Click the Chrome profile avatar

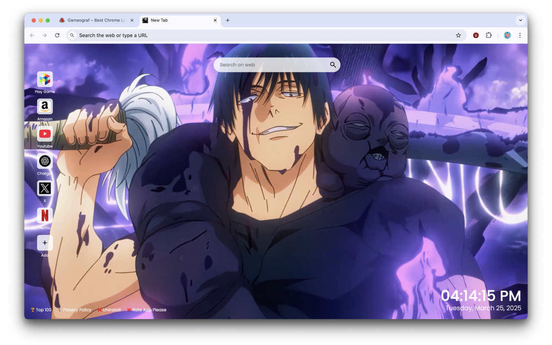(x=507, y=35)
